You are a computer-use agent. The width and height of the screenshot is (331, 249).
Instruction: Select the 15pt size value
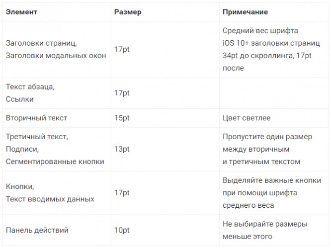click(122, 118)
